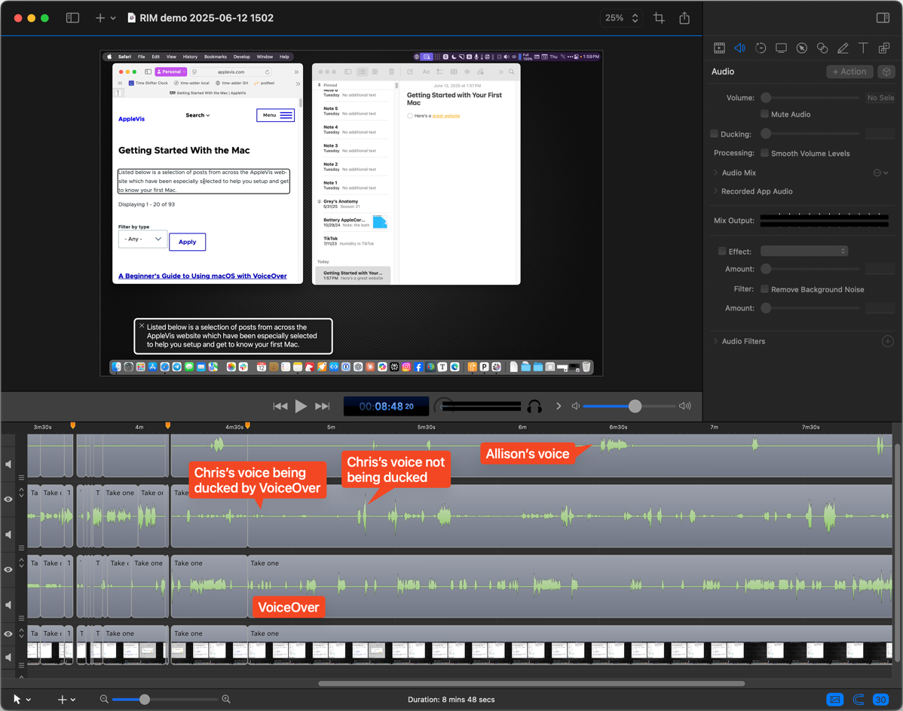Open the 25% canvas zoom dropdown

pos(623,18)
